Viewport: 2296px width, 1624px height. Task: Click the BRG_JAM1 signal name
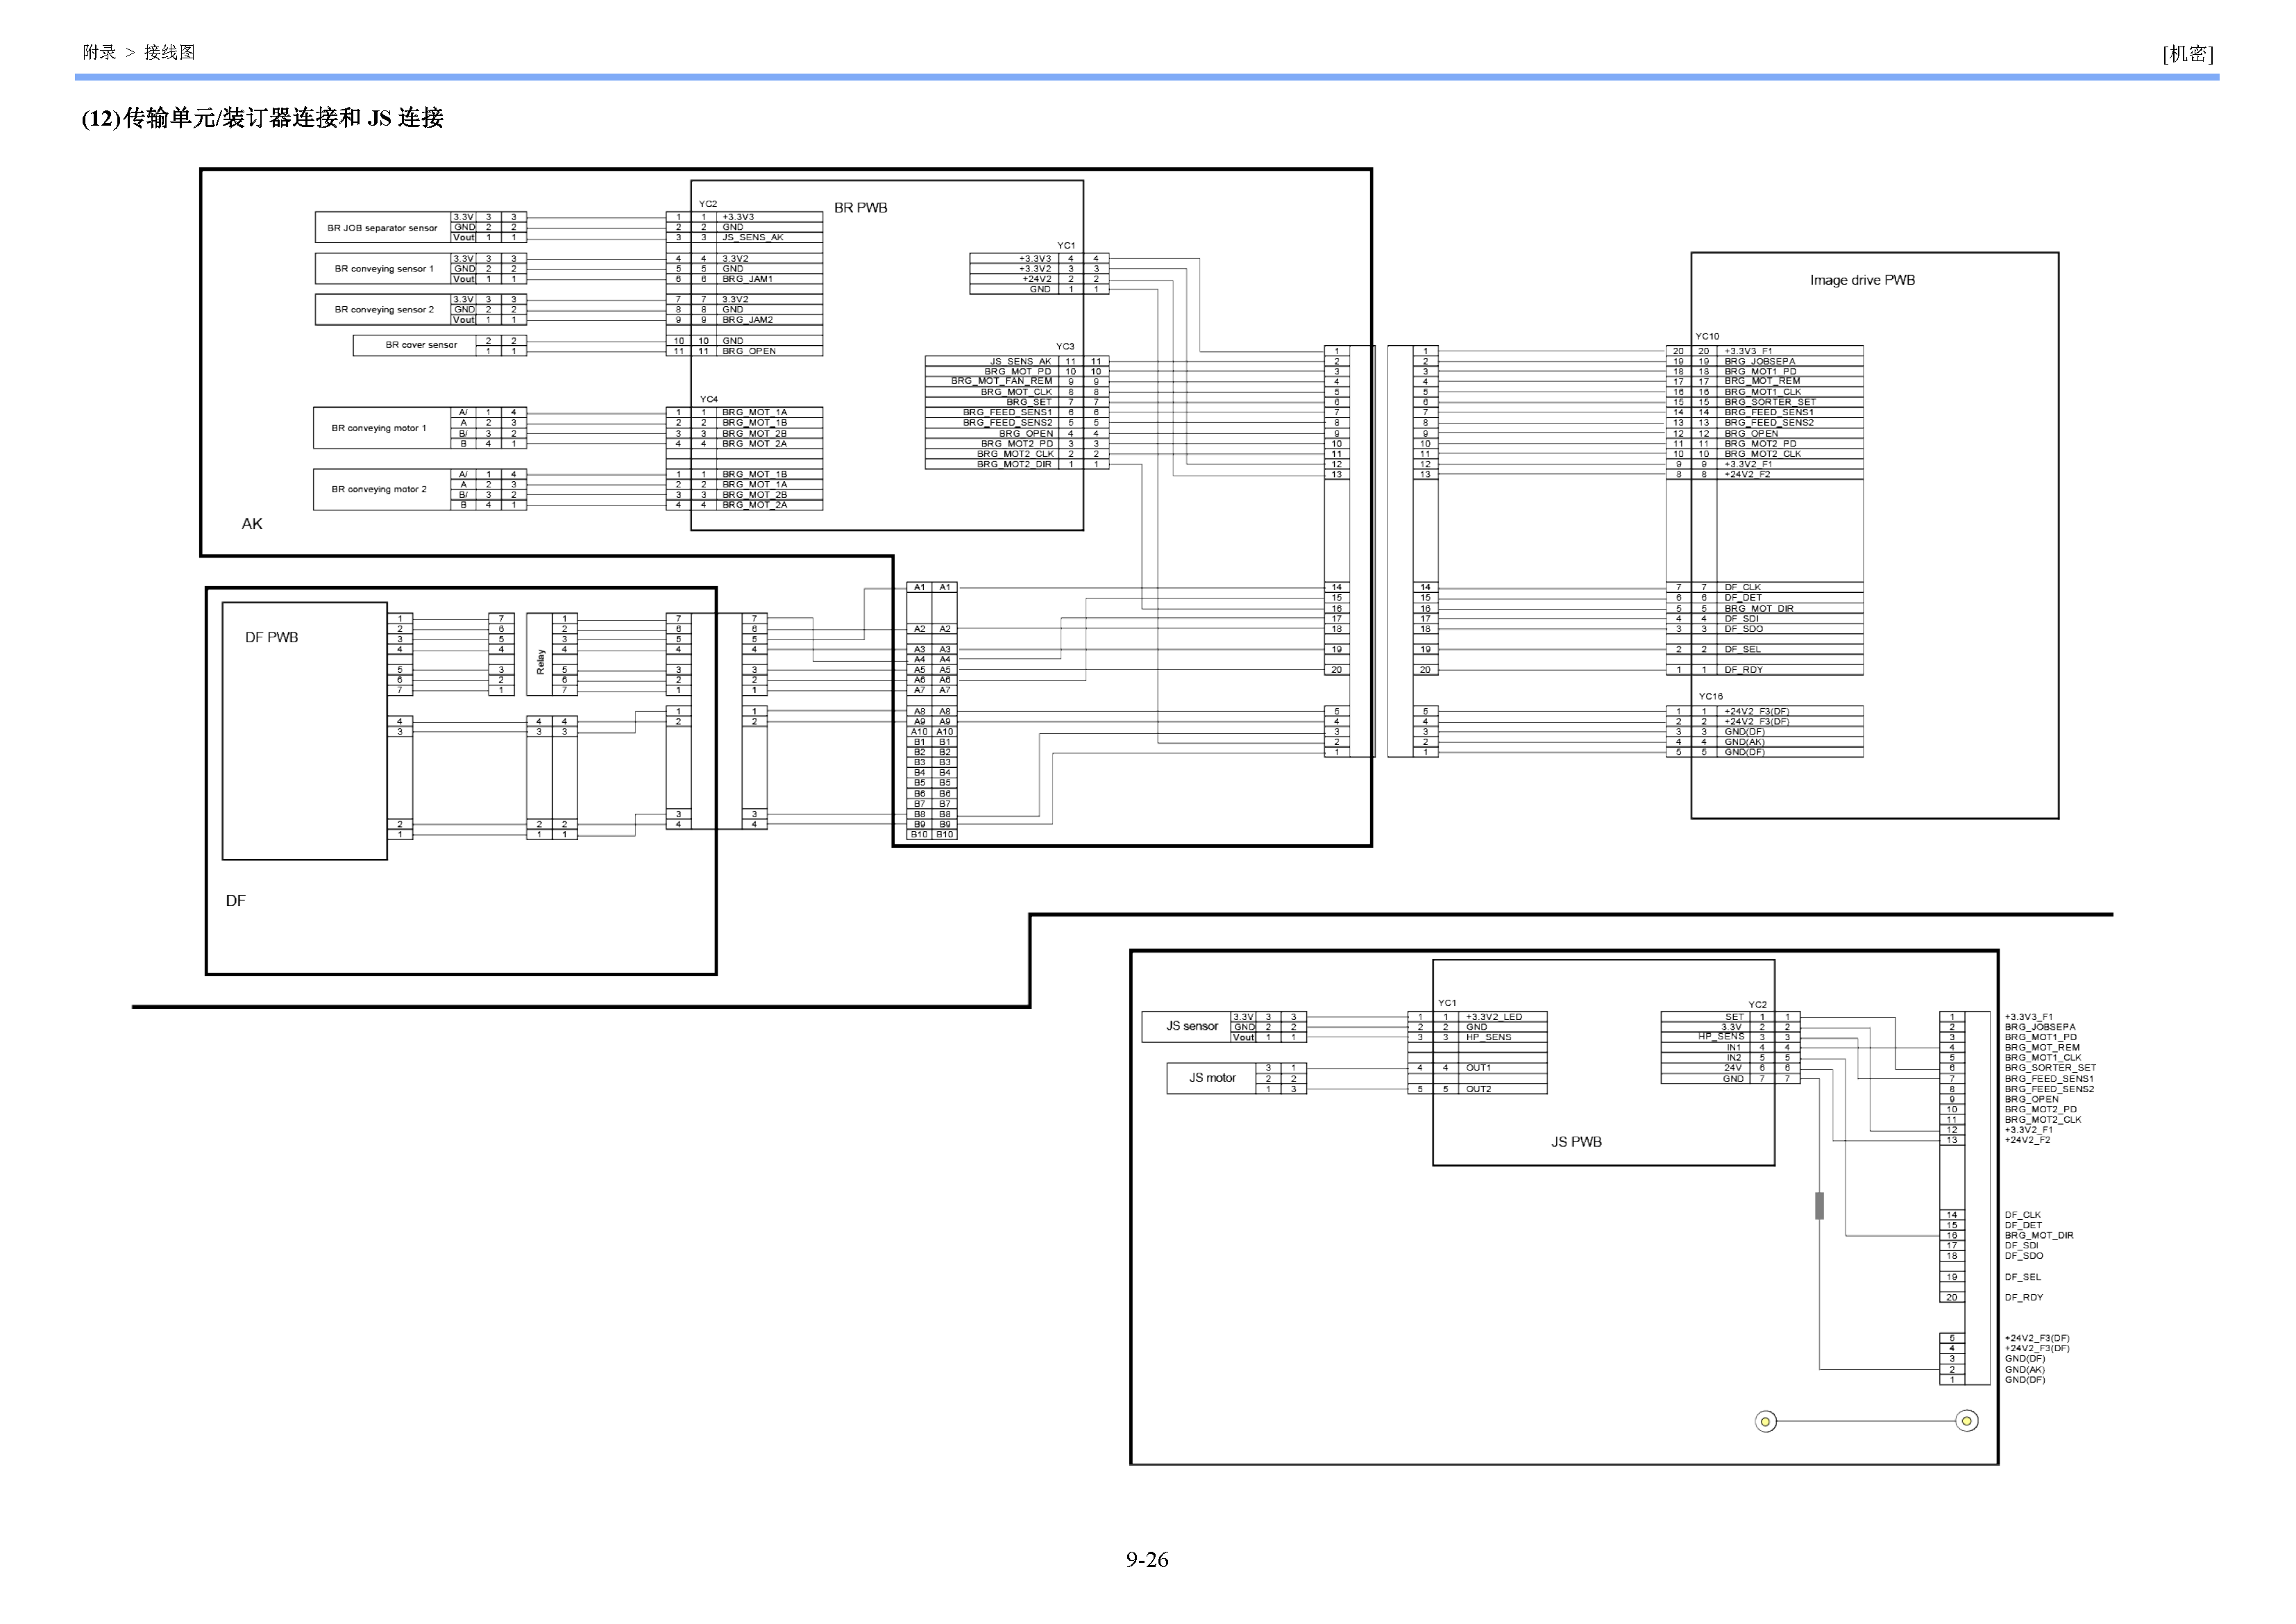pyautogui.click(x=747, y=279)
